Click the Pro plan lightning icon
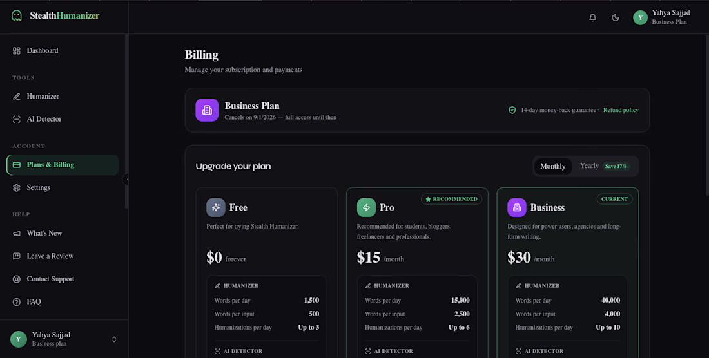The width and height of the screenshot is (709, 358). (x=366, y=207)
